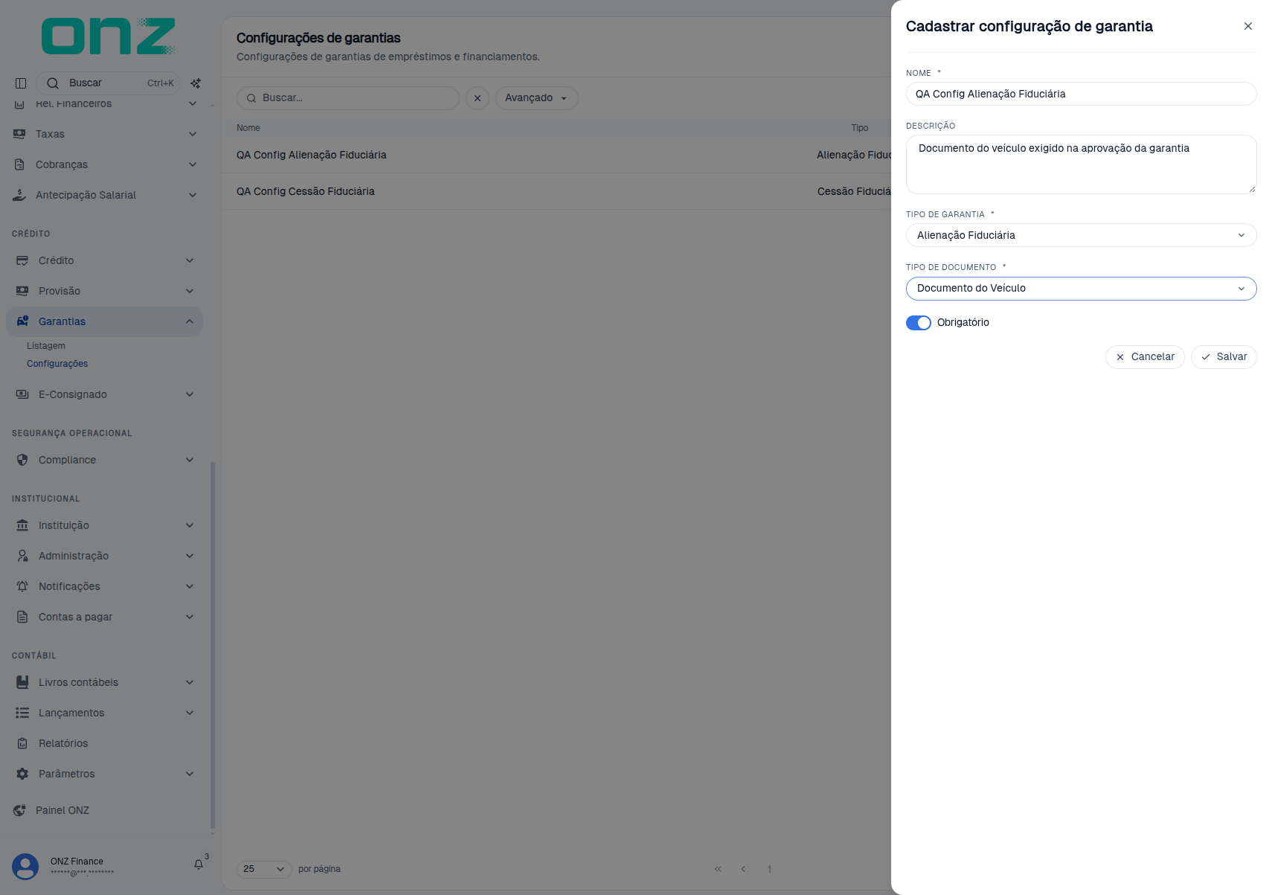Open the AI sparkle assistant icon
Image resolution: width=1272 pixels, height=895 pixels.
(x=196, y=83)
